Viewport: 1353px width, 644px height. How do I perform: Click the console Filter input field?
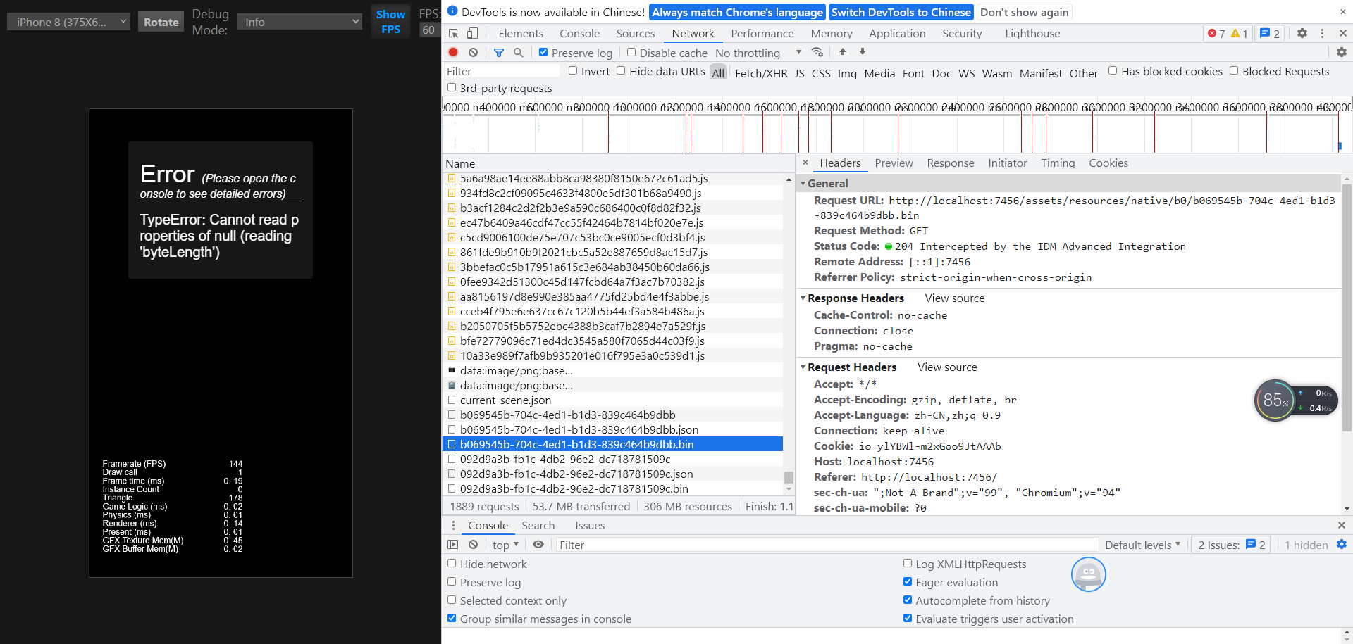pos(827,545)
